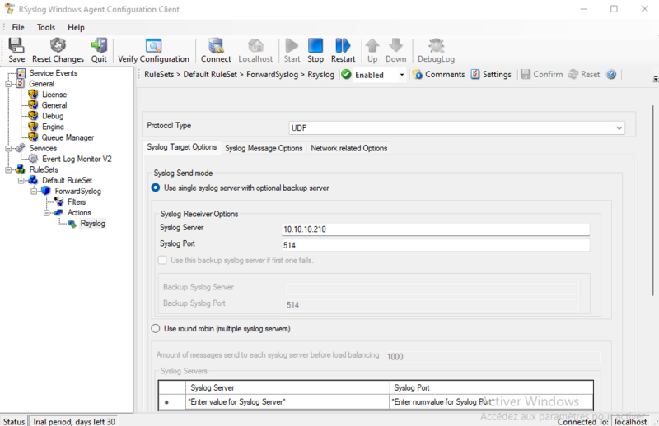
Task: Click the help question mark icon
Action: click(x=611, y=75)
